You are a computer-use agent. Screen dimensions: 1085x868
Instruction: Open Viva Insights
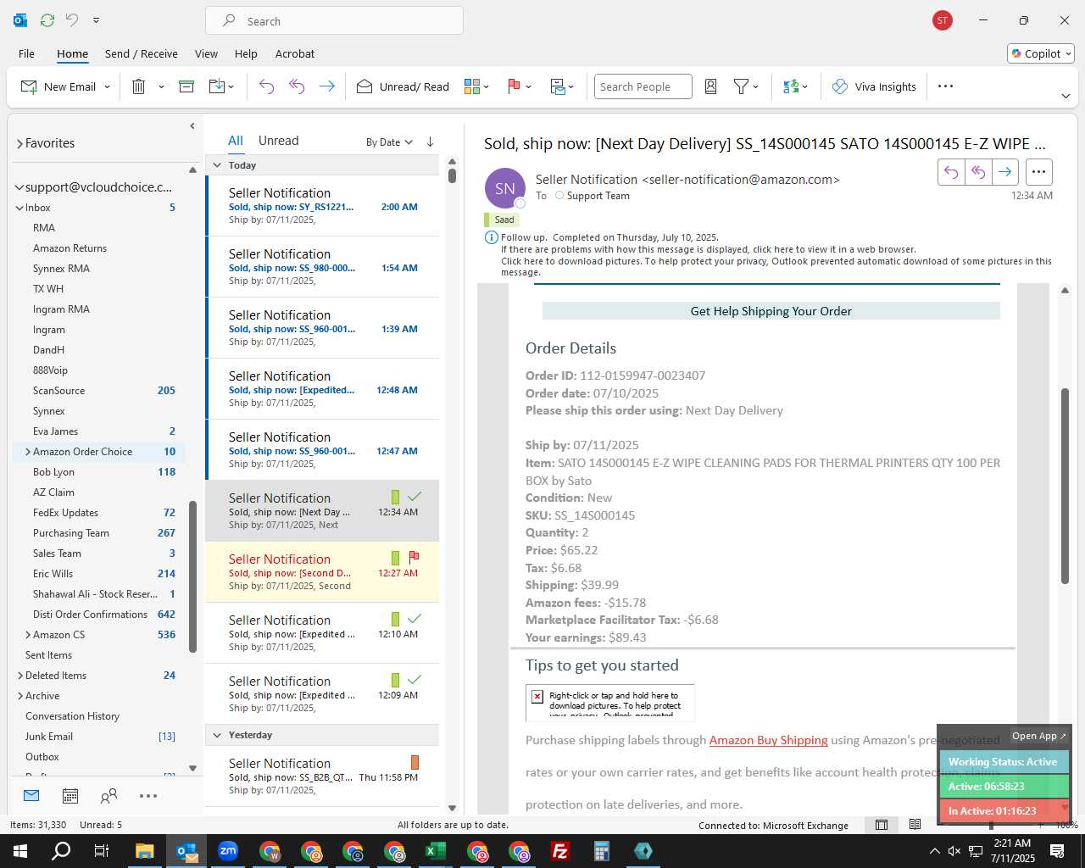tap(875, 86)
